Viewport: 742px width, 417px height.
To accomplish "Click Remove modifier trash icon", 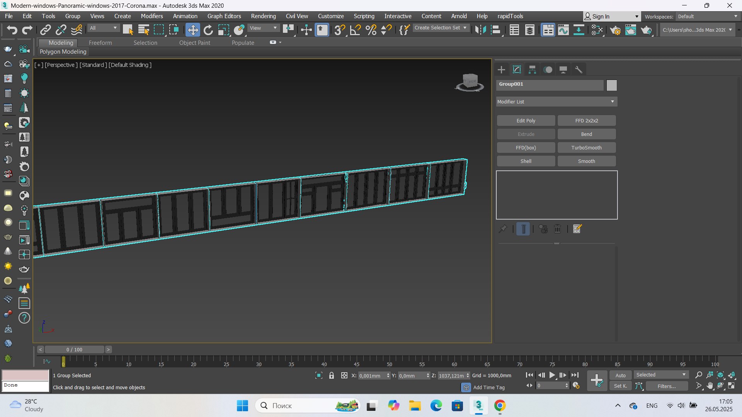I will point(557,229).
